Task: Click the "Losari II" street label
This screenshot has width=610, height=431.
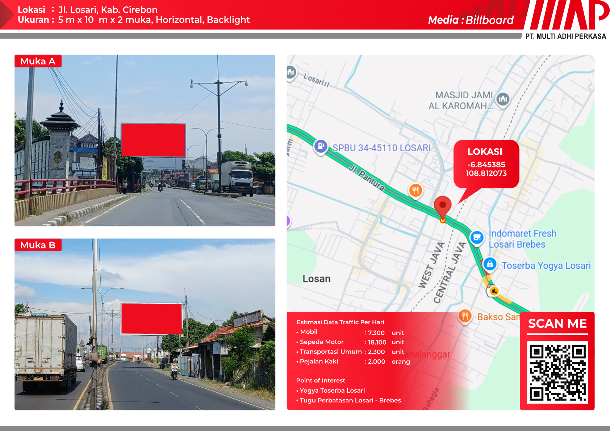Action: tap(316, 80)
